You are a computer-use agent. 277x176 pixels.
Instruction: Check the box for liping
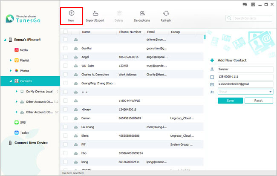tap(65, 162)
